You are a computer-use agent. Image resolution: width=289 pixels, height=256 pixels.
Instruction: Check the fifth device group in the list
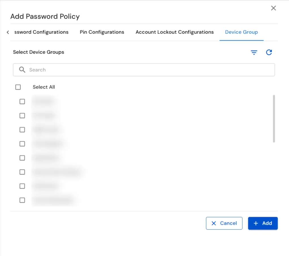pyautogui.click(x=22, y=158)
